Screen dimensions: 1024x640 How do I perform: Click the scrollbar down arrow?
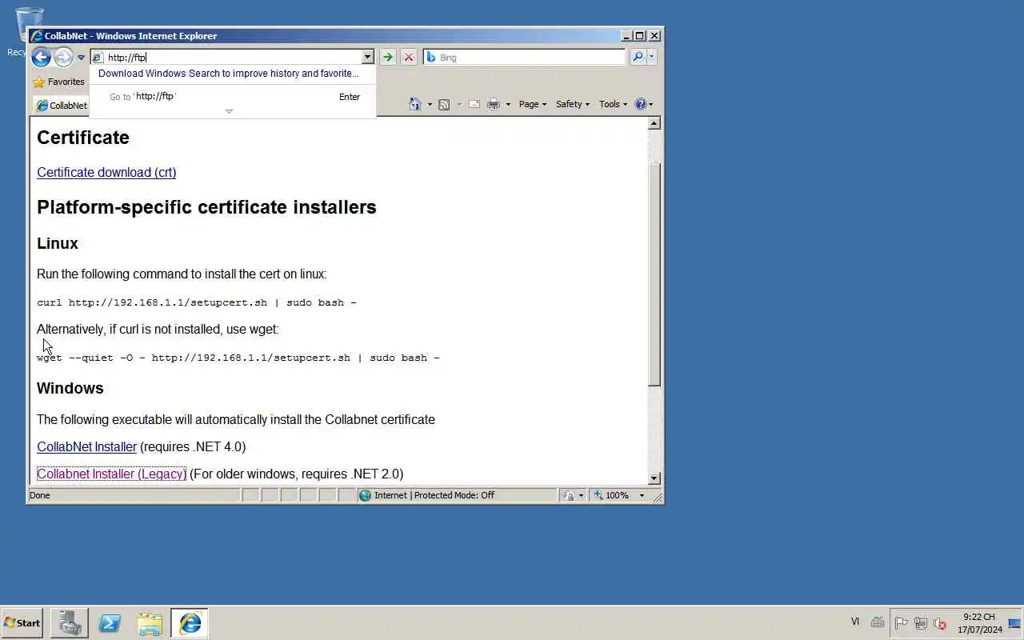(x=654, y=478)
